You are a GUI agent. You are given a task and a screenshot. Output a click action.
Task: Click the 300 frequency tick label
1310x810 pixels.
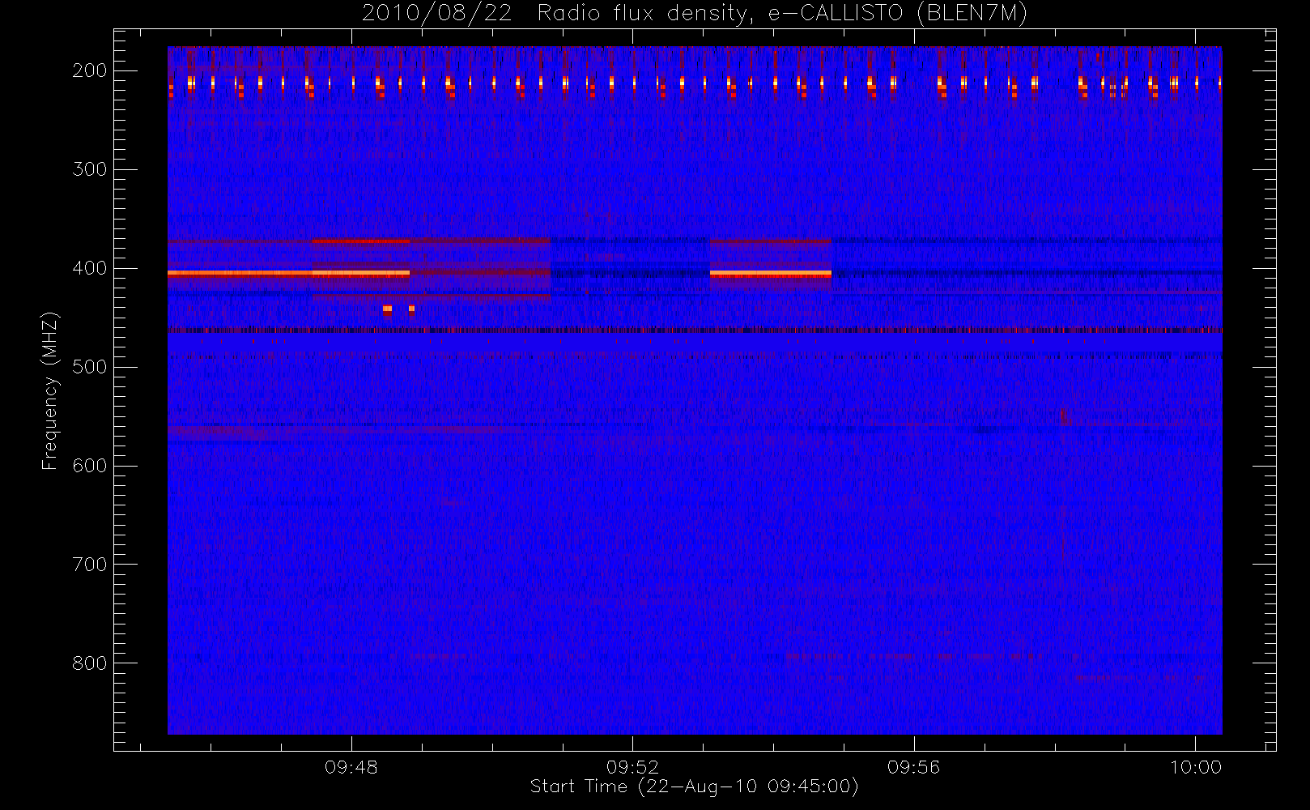pos(90,169)
